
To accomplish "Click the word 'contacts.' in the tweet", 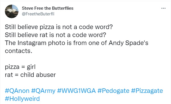I will coord(19,51).
